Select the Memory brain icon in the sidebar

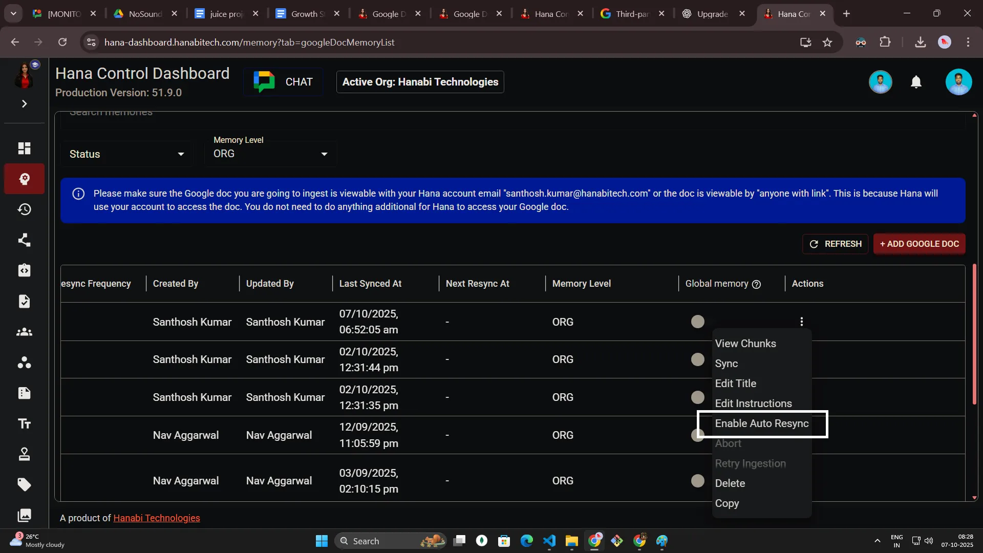[24, 179]
